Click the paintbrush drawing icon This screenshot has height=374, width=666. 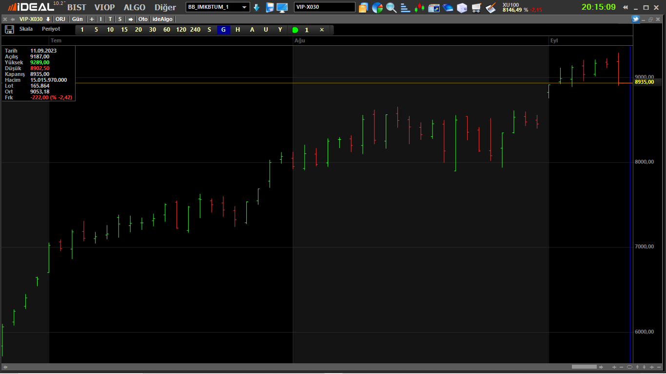pyautogui.click(x=491, y=7)
